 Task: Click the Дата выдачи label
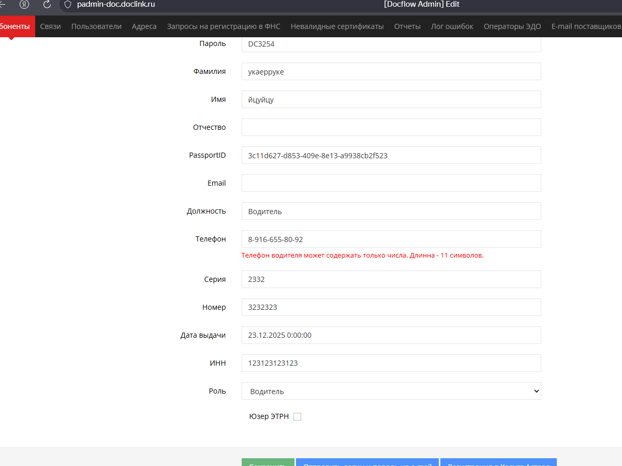click(x=203, y=335)
